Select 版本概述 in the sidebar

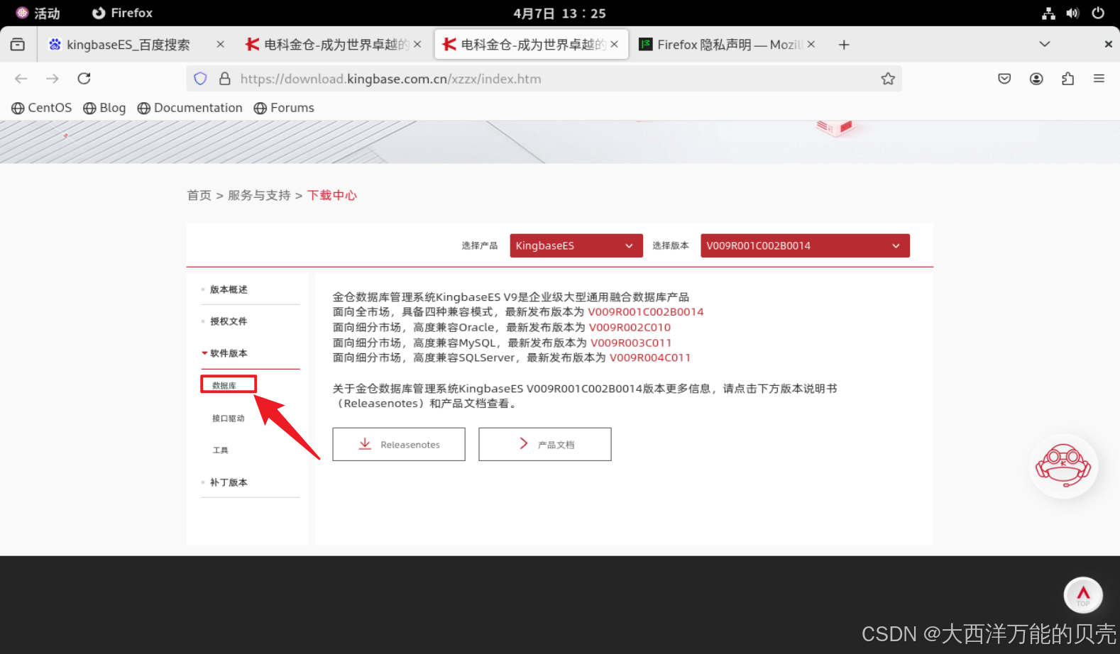coord(229,289)
